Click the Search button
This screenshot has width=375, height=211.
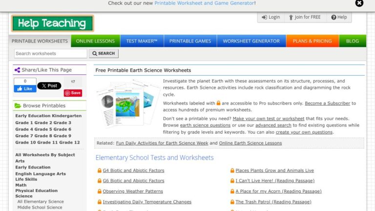[x=104, y=53]
